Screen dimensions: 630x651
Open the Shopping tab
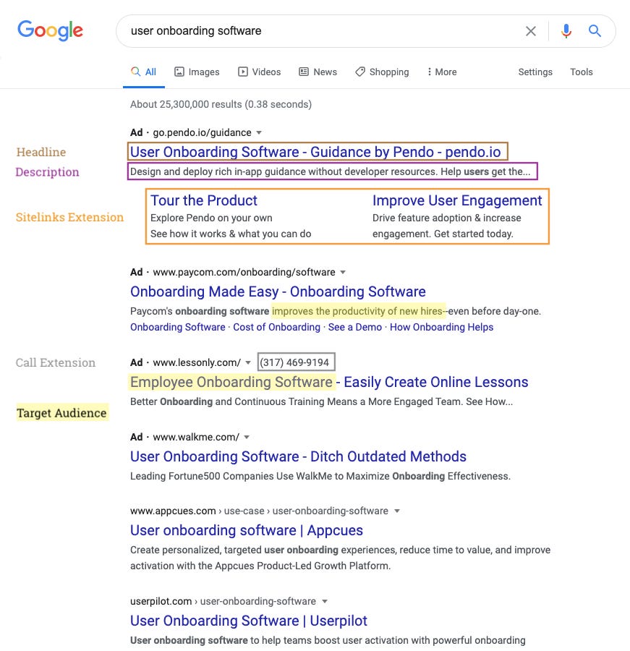(x=382, y=72)
